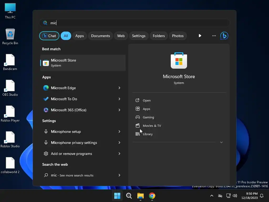The height and width of the screenshot is (202, 269).
Task: Expand Microphone setup result chevron
Action: pyautogui.click(x=120, y=132)
